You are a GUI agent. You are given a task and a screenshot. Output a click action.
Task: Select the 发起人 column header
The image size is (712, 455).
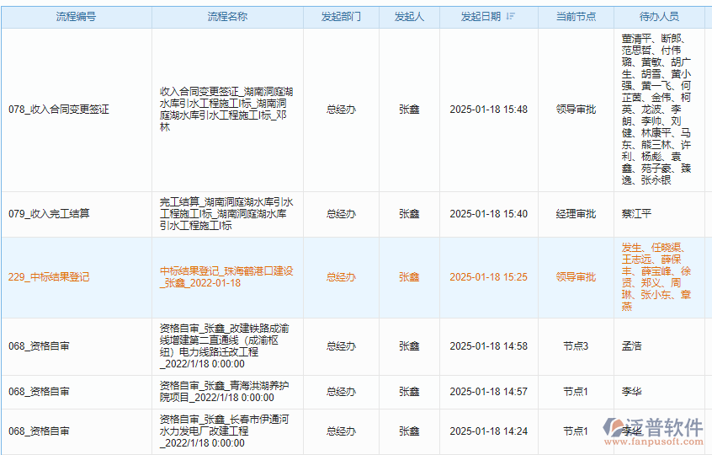pyautogui.click(x=409, y=17)
